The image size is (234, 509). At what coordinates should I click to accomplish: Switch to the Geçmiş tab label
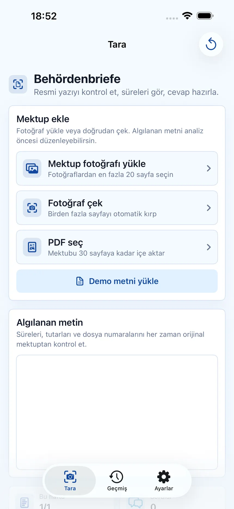(x=117, y=489)
